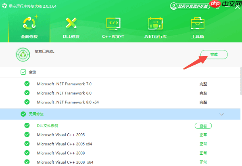Open the 工具箱 toolbox tab
This screenshot has width=242, height=166.
tap(197, 28)
